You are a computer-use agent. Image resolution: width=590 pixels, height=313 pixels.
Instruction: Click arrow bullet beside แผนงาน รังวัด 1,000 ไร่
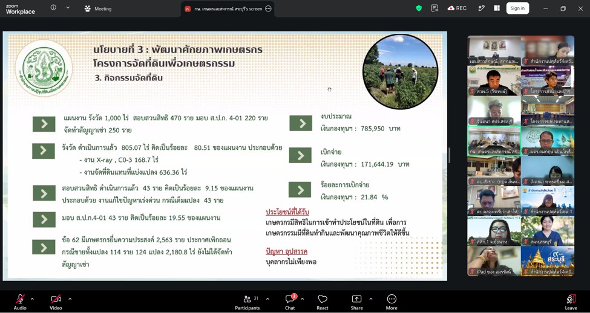click(44, 124)
